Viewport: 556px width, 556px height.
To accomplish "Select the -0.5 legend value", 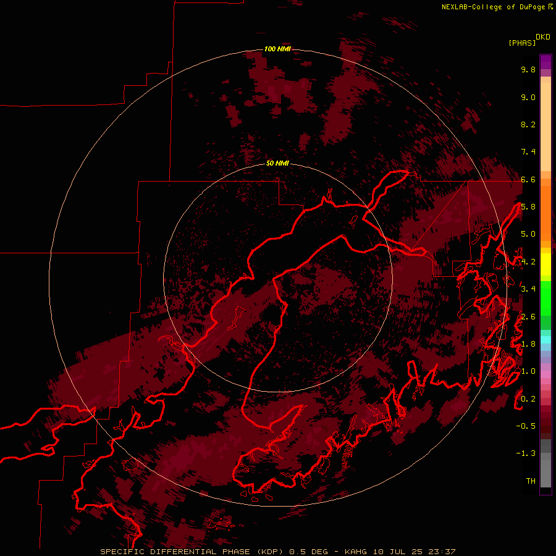I will (526, 426).
